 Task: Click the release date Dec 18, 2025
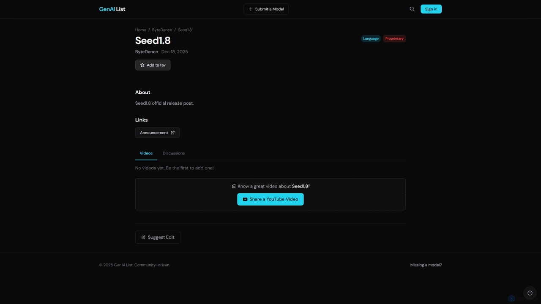(175, 52)
